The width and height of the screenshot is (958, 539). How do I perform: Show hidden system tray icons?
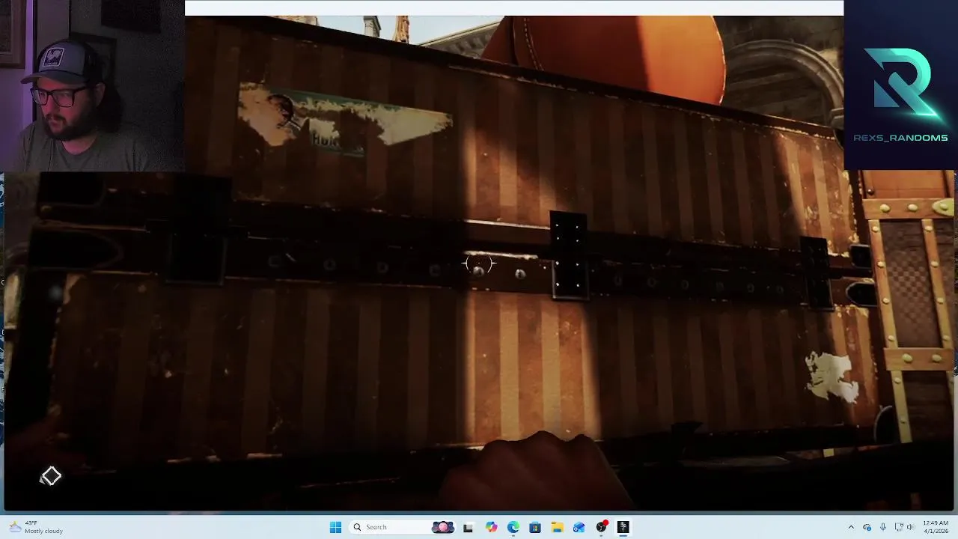tap(851, 527)
